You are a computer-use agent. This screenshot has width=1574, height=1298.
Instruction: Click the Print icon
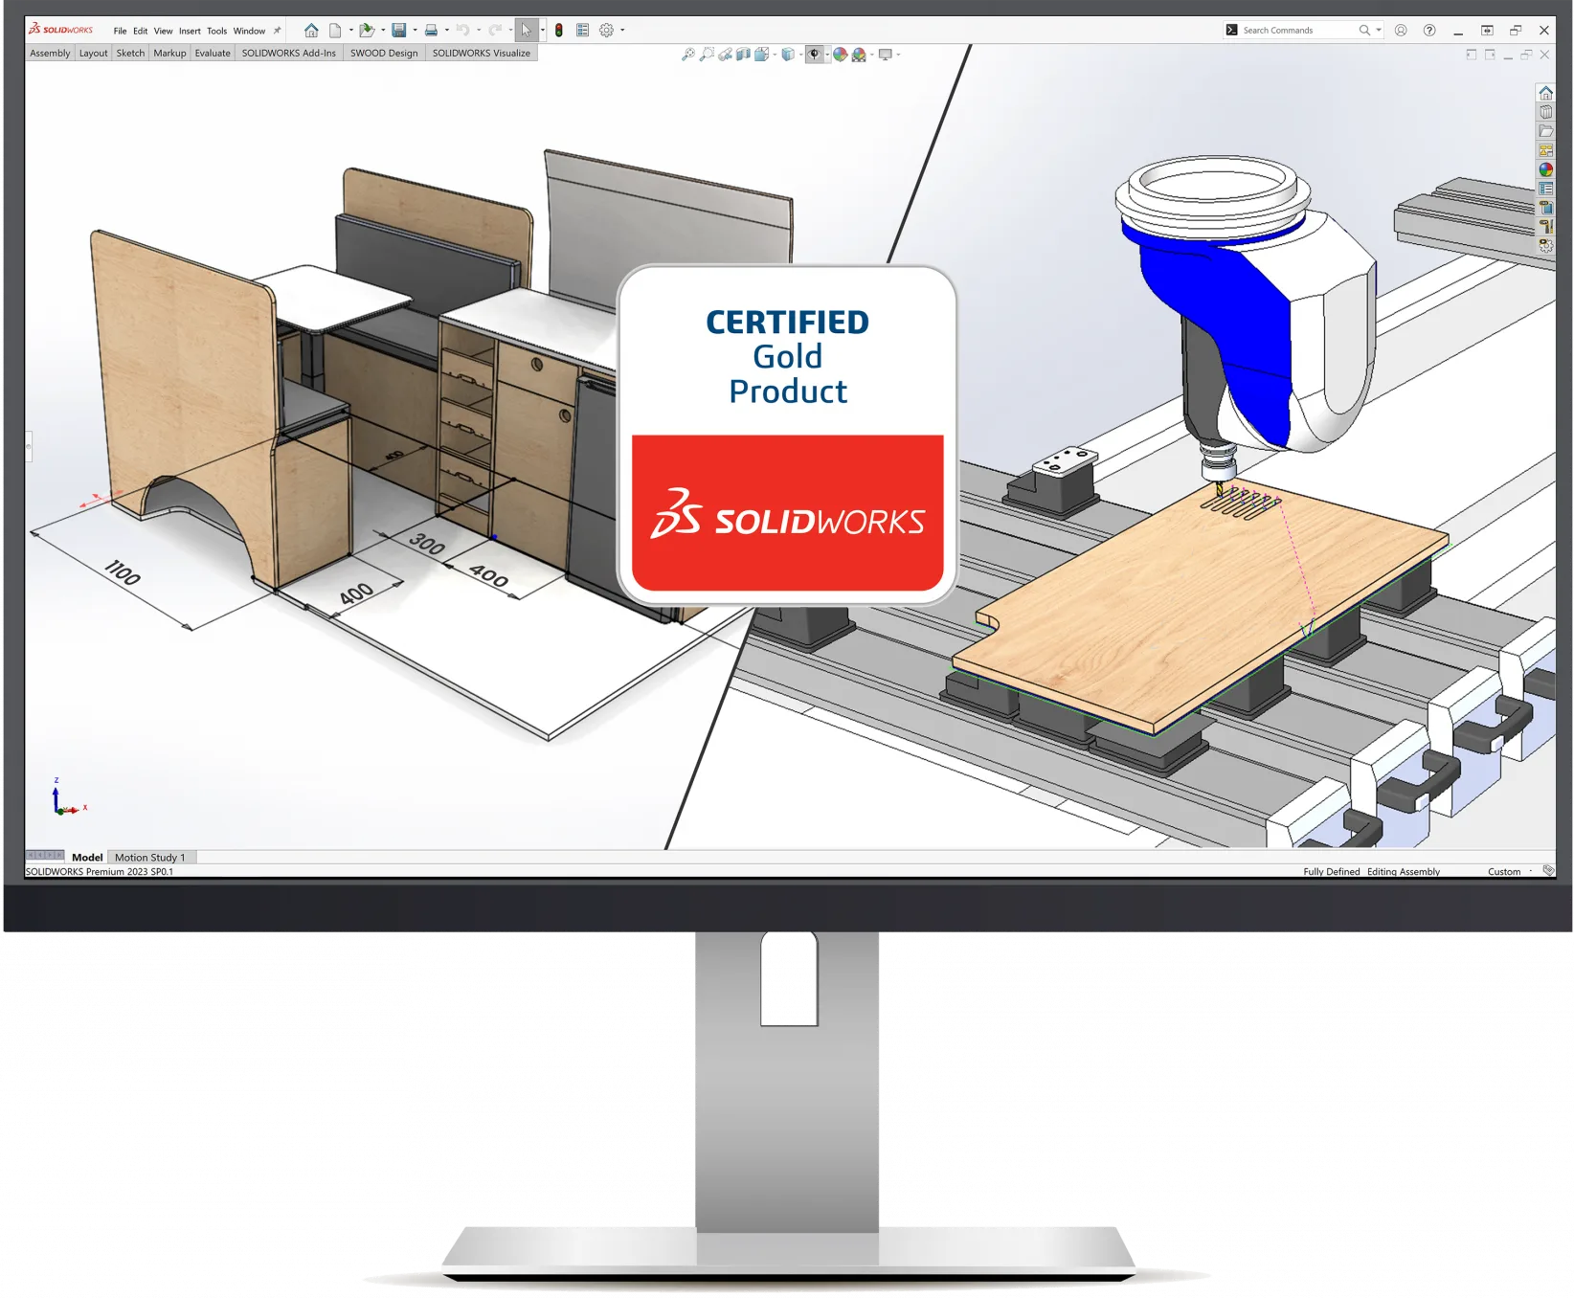431,31
